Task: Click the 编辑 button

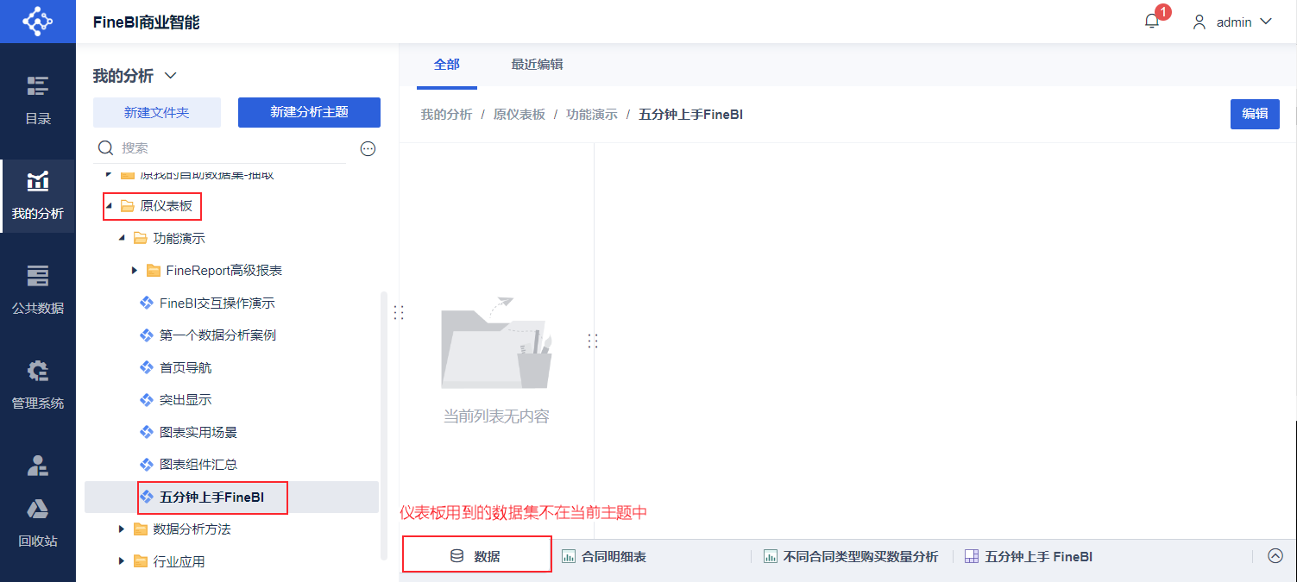Action: click(1255, 114)
